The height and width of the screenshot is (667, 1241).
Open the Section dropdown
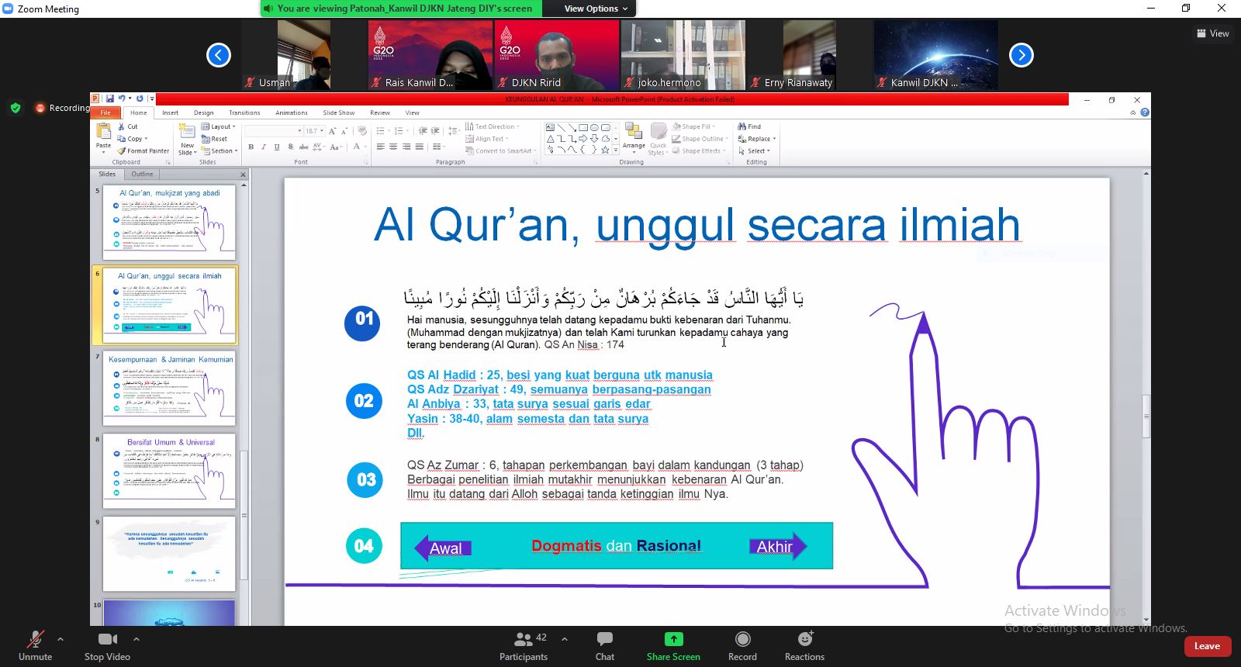(x=220, y=151)
